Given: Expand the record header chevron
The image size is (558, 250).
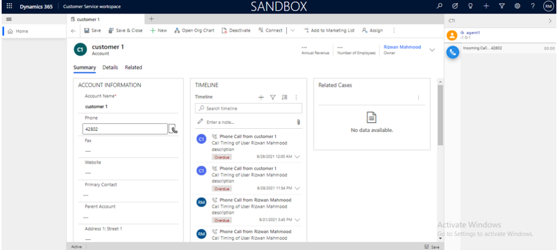Looking at the screenshot, I should pos(432,50).
